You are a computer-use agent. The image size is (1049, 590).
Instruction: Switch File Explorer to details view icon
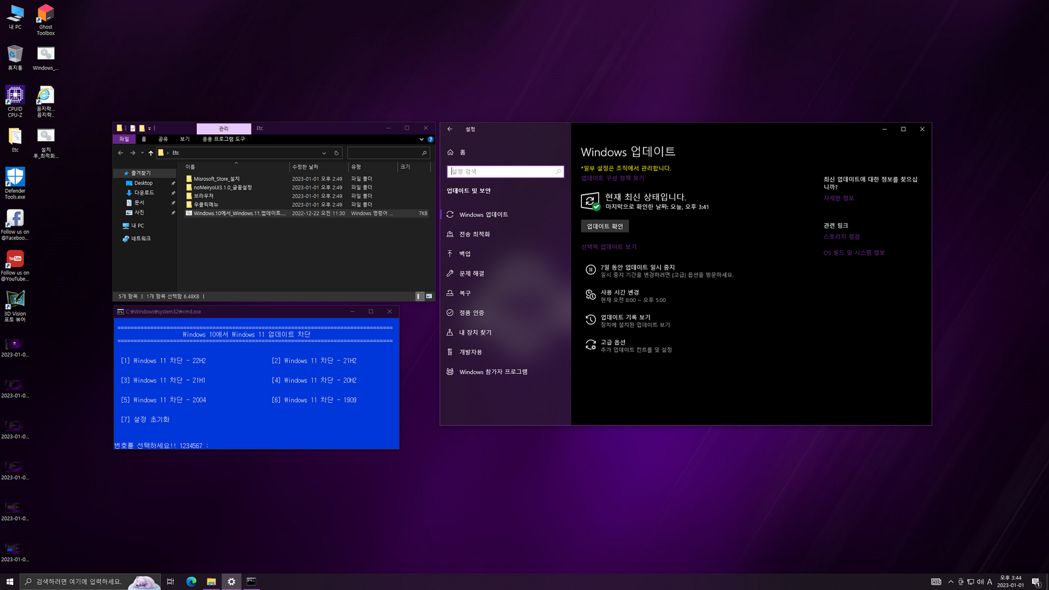point(419,296)
